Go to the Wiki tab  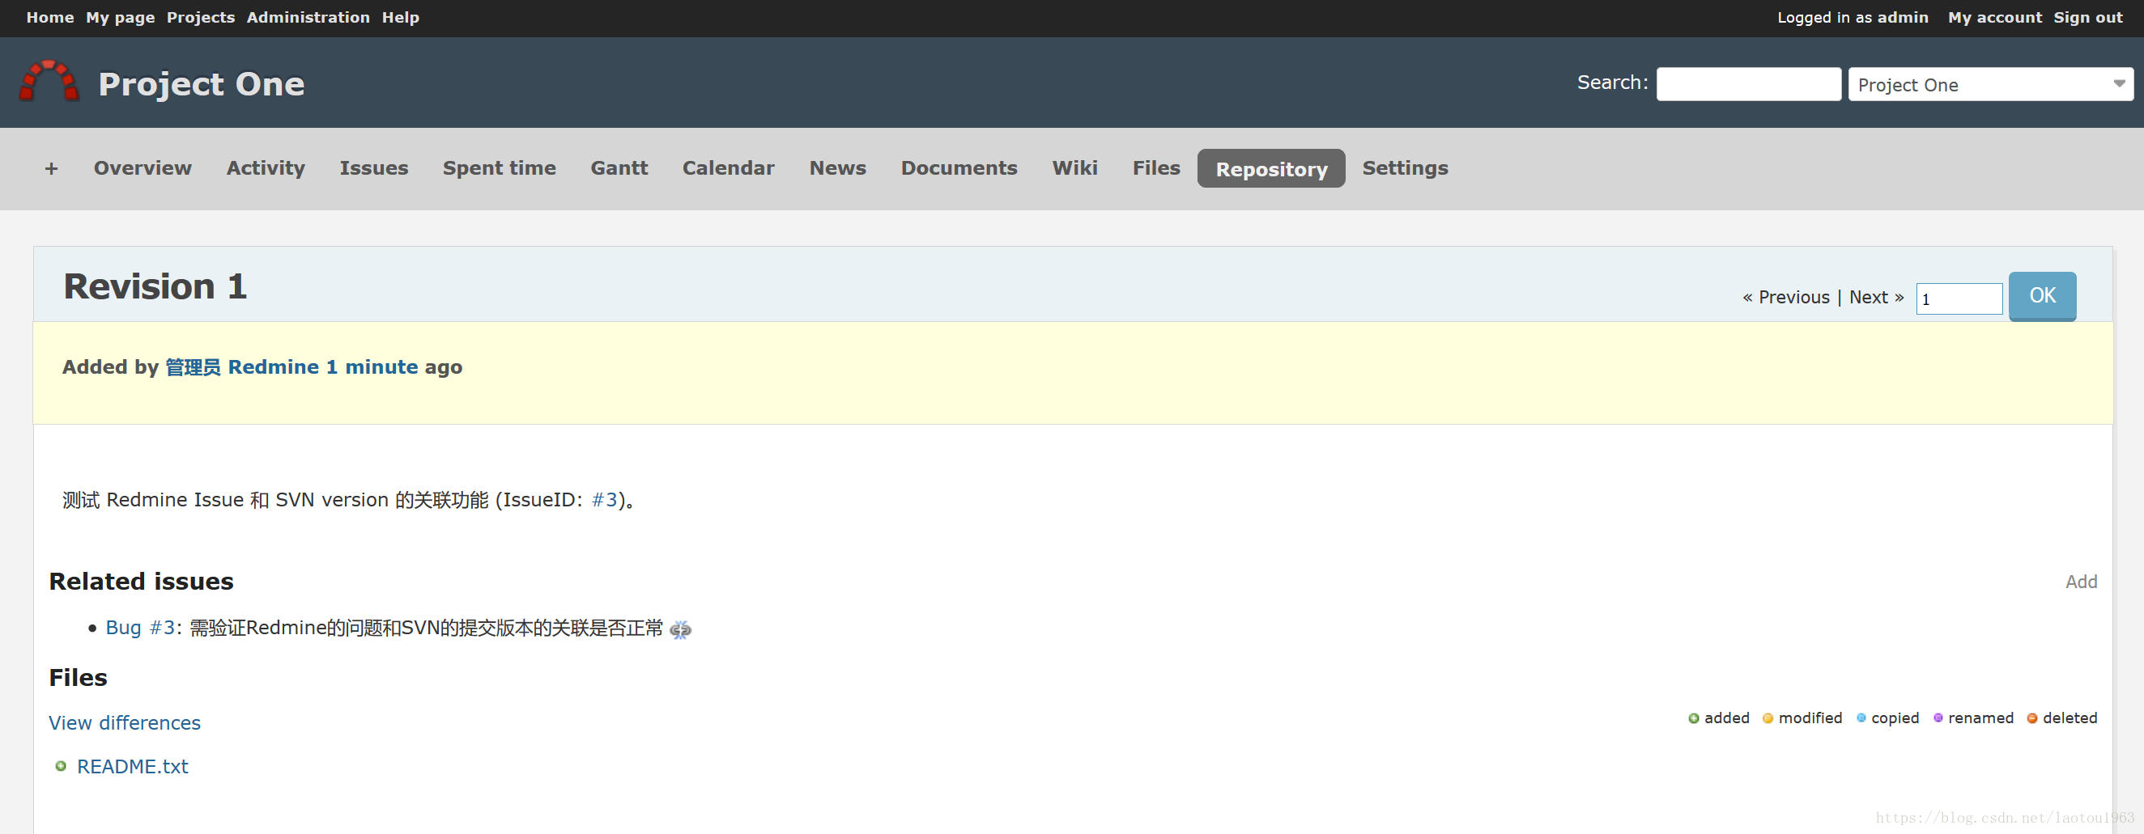1074,168
